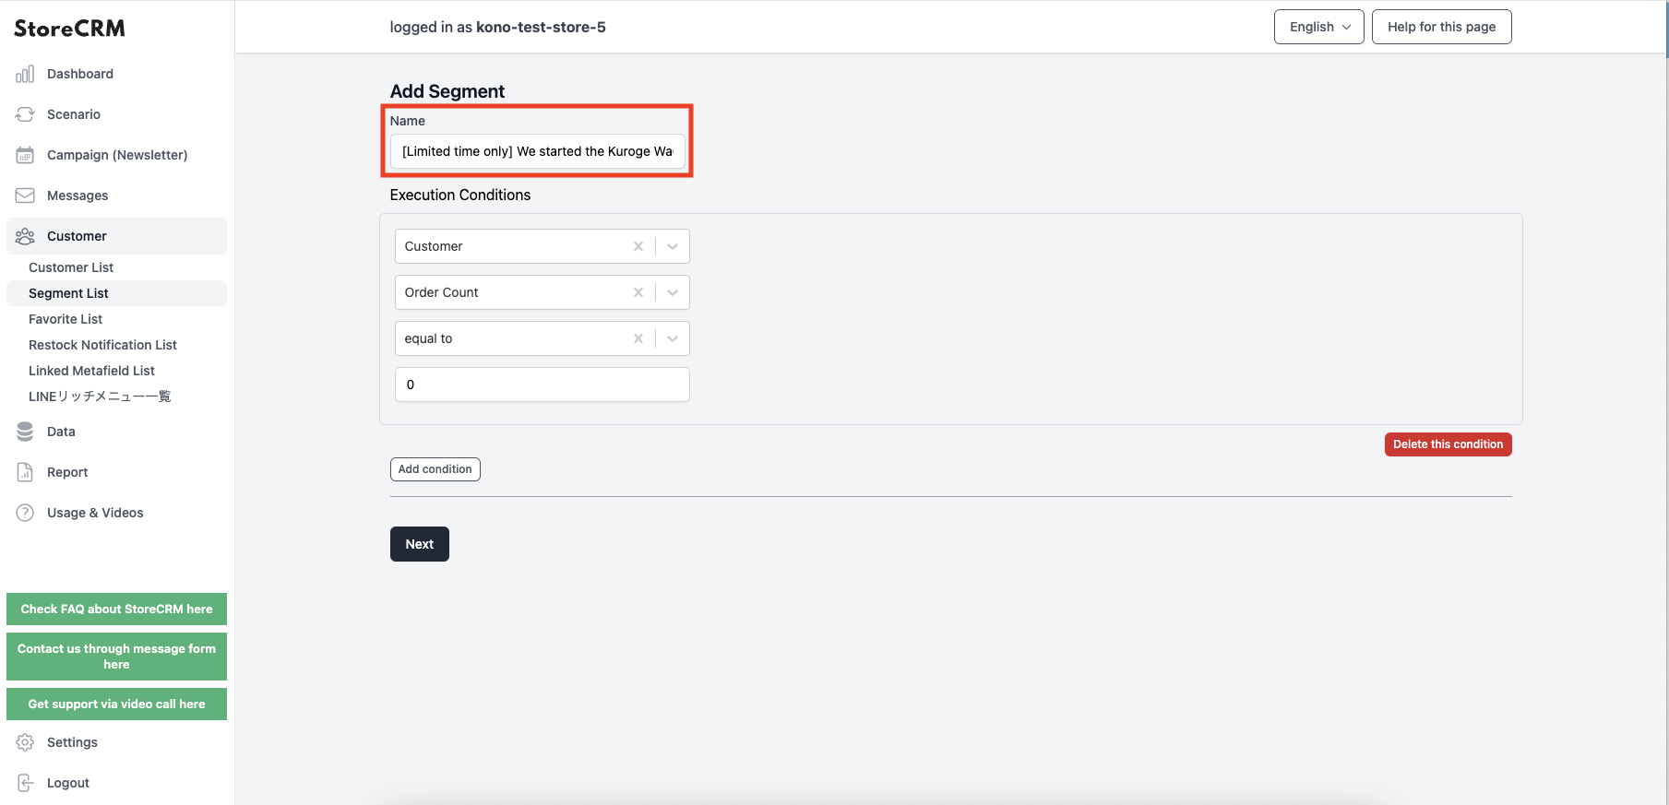Open the English language selector
1669x805 pixels.
click(1319, 27)
